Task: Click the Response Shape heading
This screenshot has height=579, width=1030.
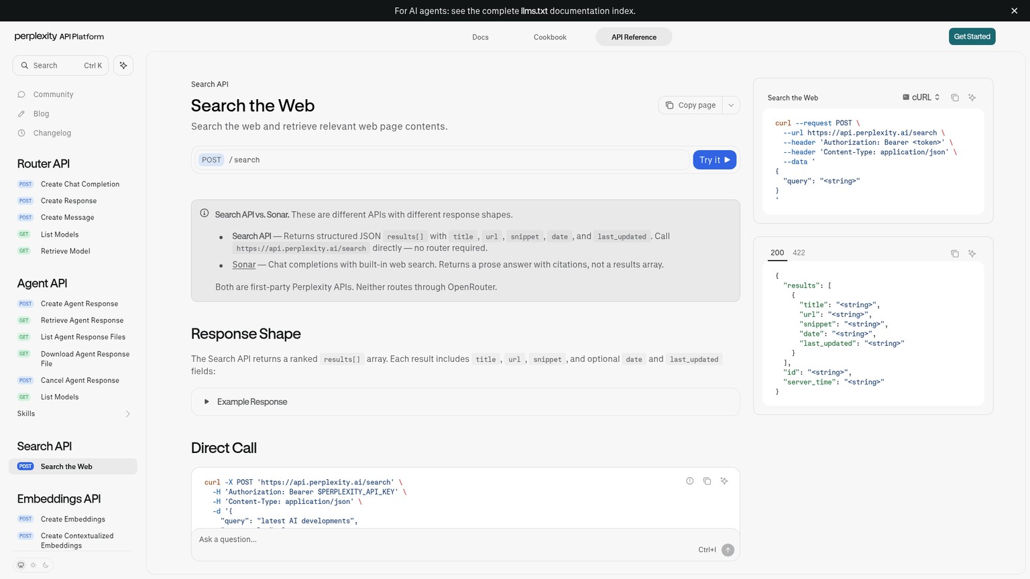Action: (x=246, y=334)
